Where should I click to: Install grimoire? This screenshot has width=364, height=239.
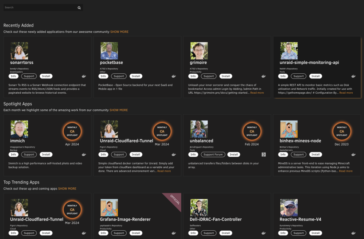click(226, 76)
